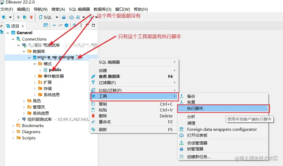Open the three-dot view menu in 项目 panel
The width and height of the screenshot is (283, 166).
[81, 26]
